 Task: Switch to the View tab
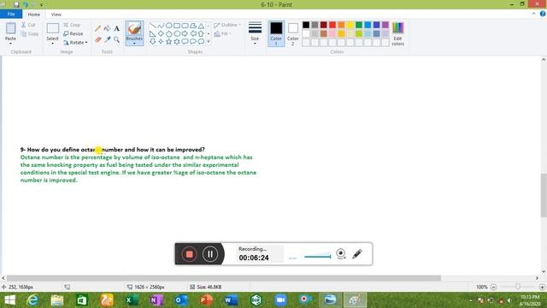[56, 15]
